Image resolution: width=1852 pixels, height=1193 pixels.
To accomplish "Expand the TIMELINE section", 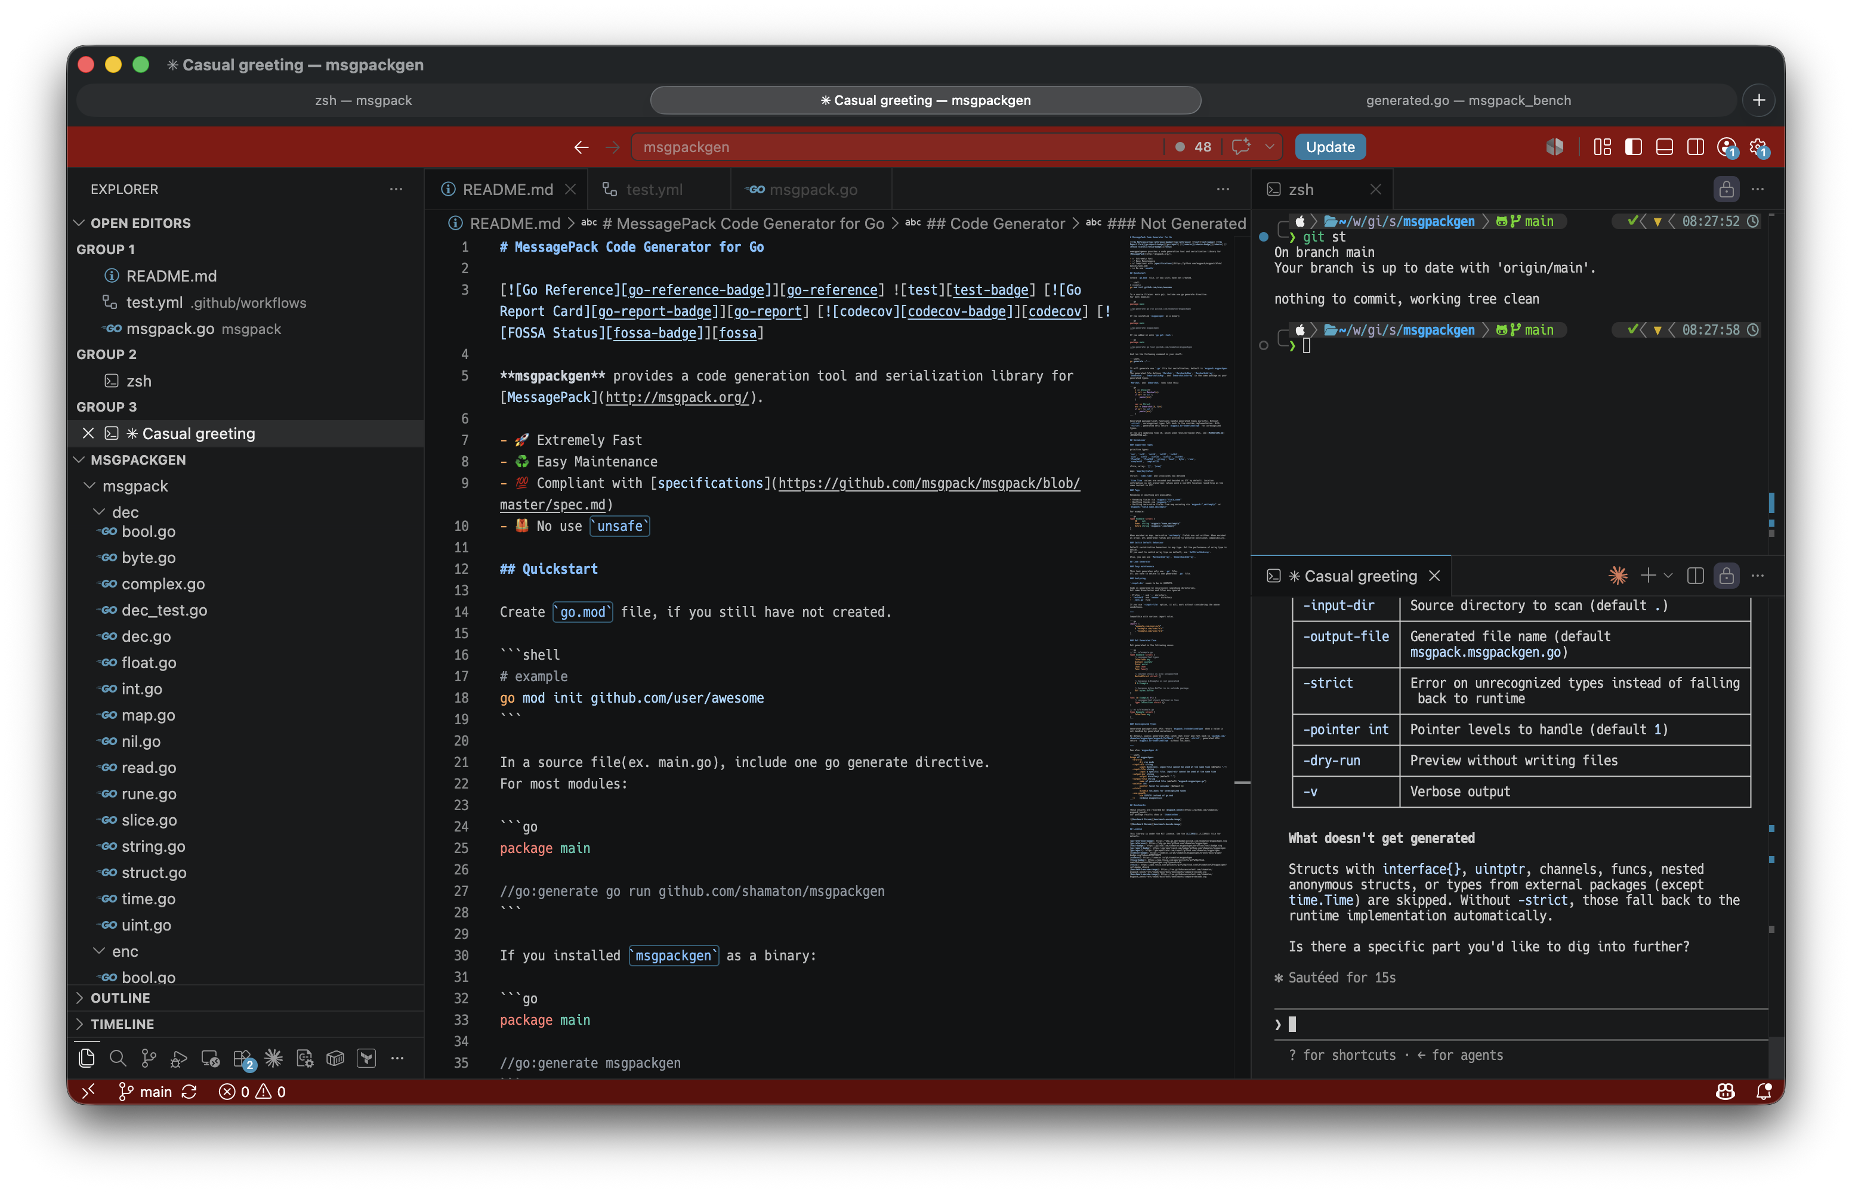I will (79, 1024).
